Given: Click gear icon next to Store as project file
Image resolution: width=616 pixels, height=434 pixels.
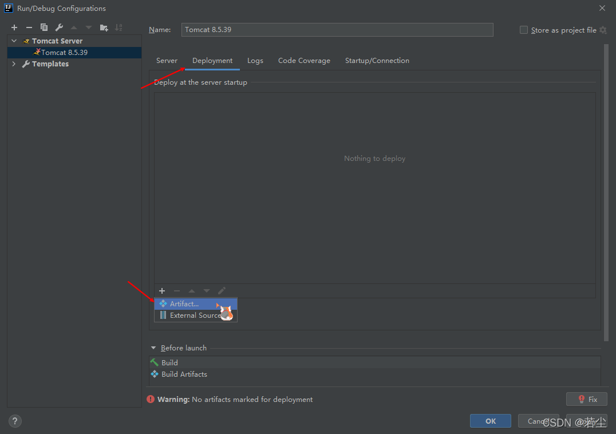Looking at the screenshot, I should [x=603, y=30].
